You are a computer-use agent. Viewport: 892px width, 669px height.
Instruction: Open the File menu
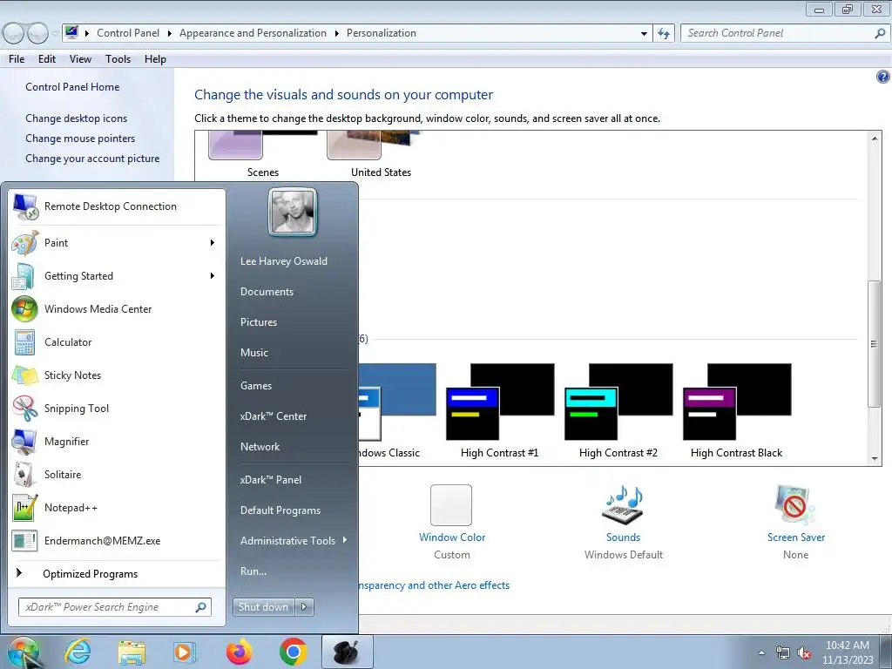(17, 59)
